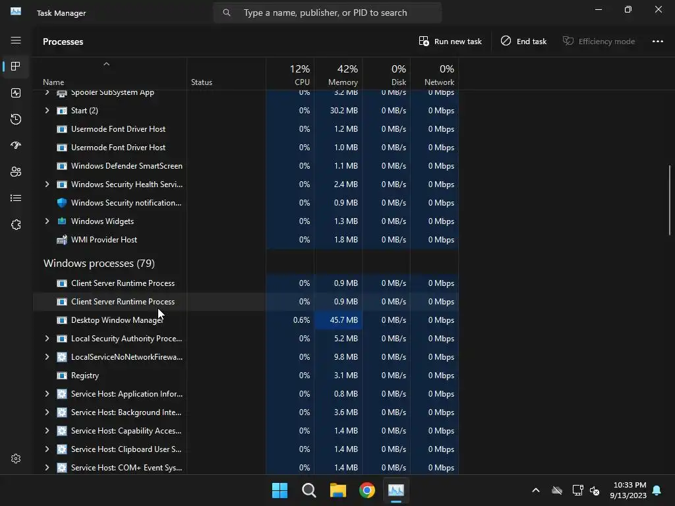Click the muted volume tray icon
This screenshot has width=675, height=506.
pos(595,490)
